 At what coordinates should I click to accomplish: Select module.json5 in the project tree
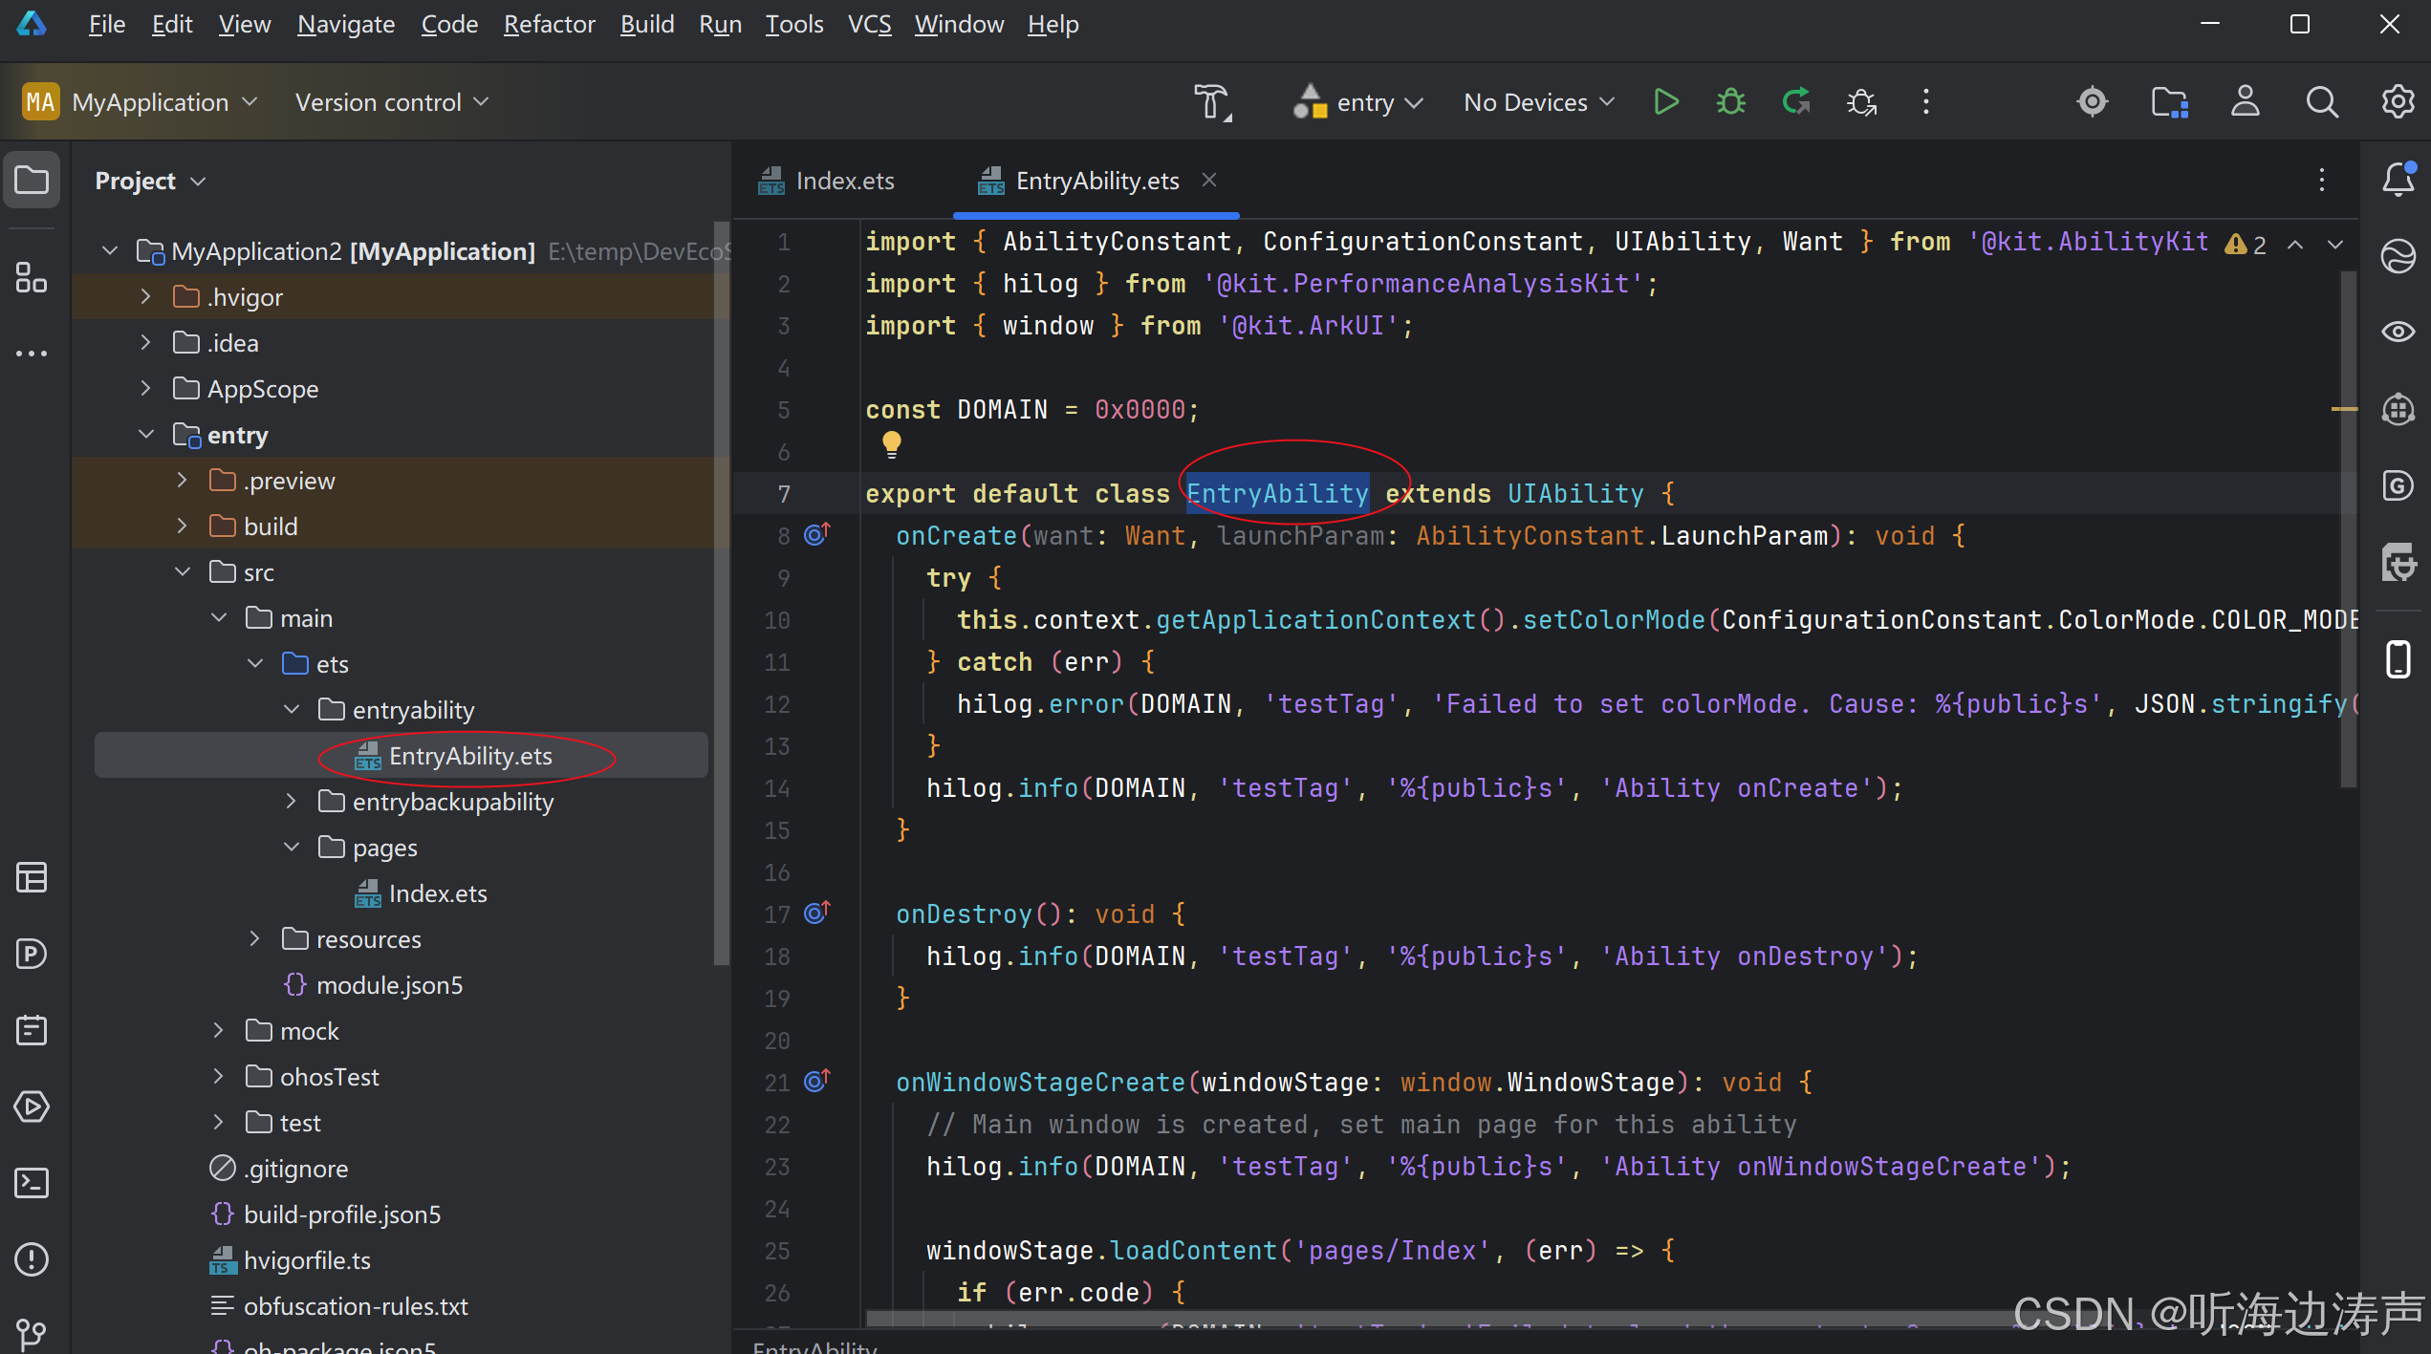(x=389, y=984)
